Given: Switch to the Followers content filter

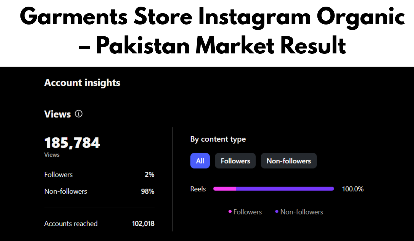Looking at the screenshot, I should pos(235,161).
